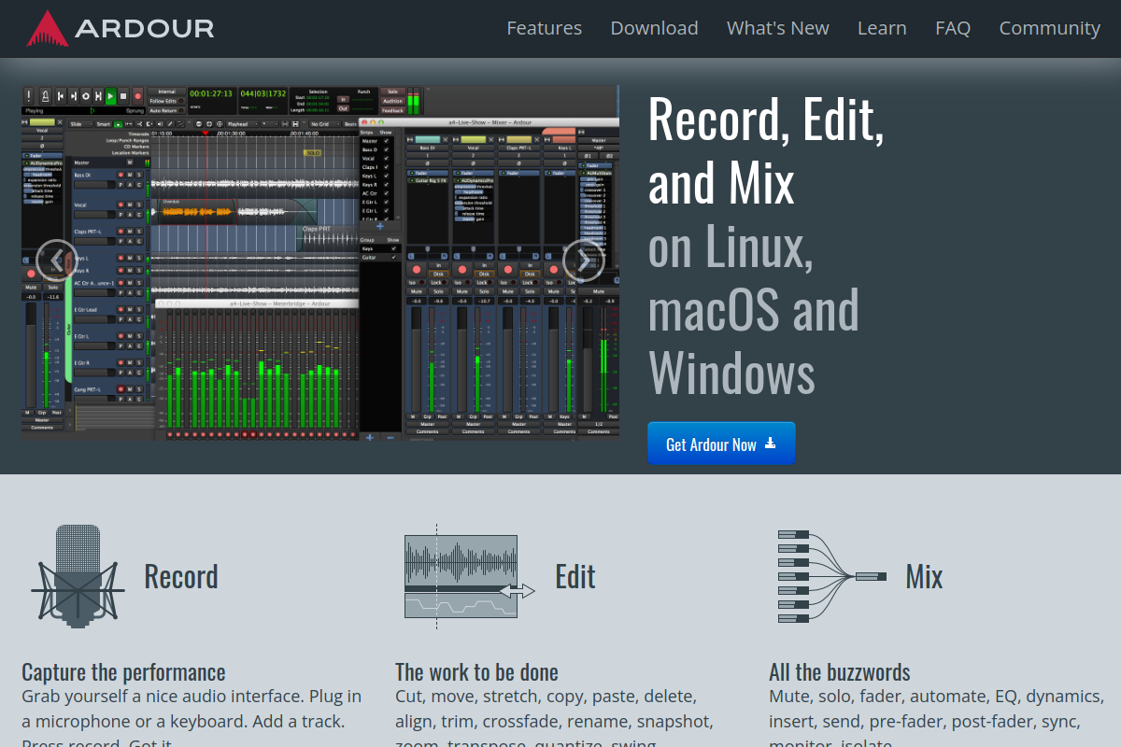Follow the Community link

[x=1049, y=28]
